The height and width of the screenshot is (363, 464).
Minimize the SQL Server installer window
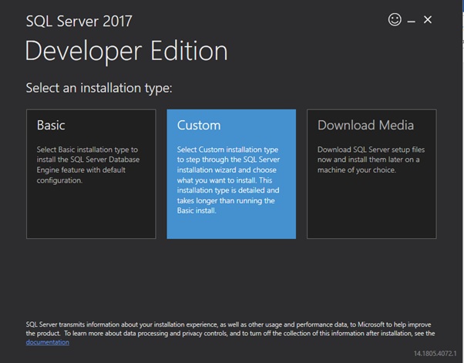coord(411,22)
